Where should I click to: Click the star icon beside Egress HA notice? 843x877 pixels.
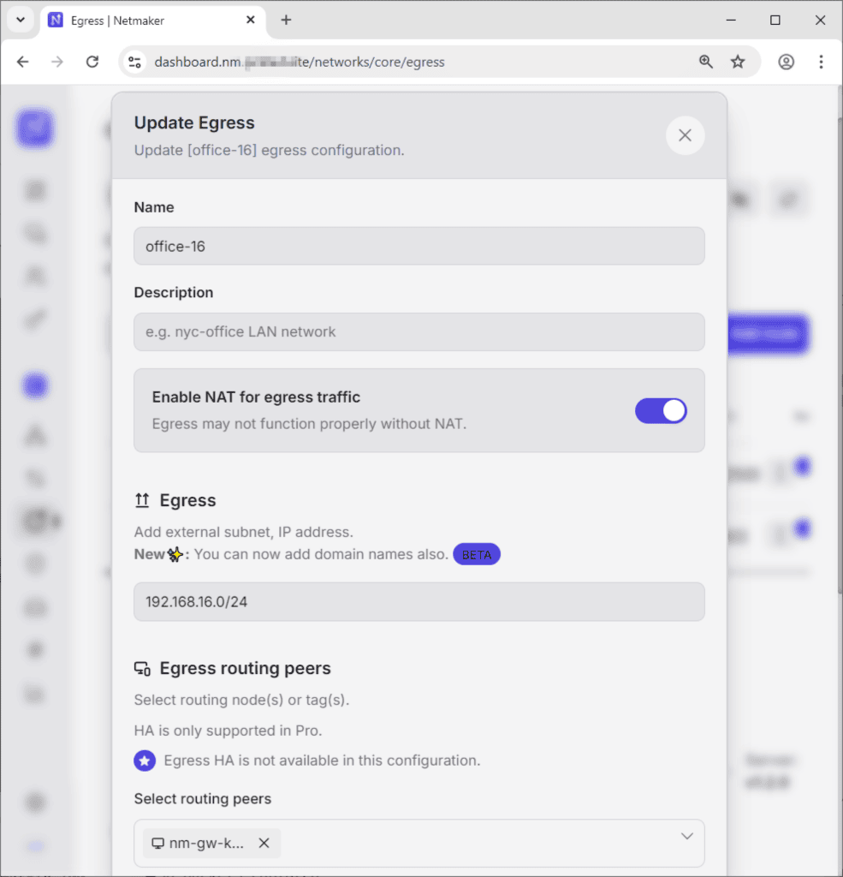click(145, 761)
